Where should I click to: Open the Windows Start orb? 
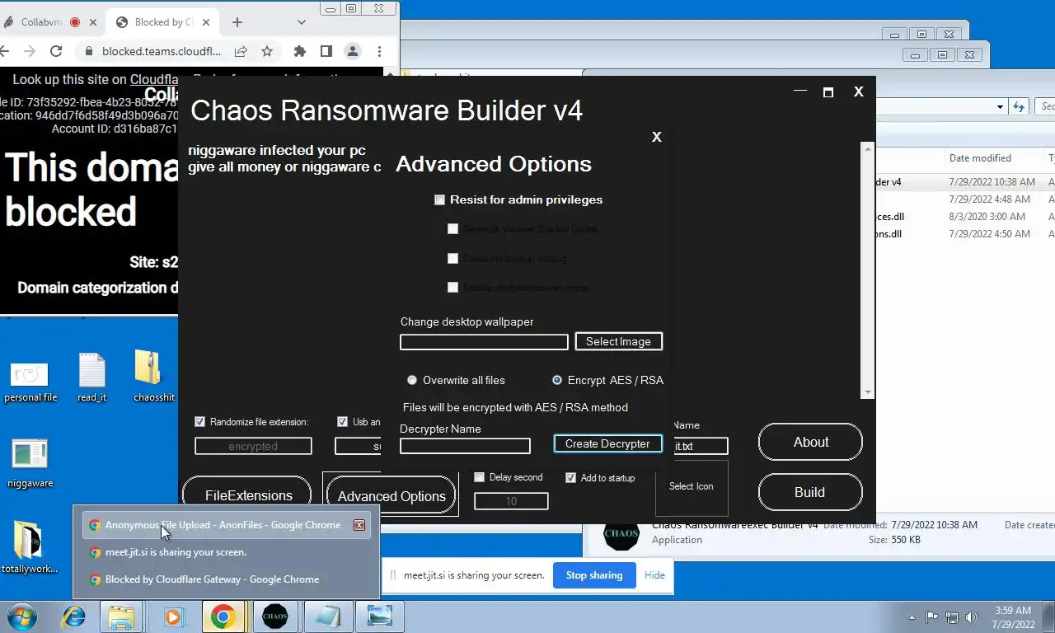21,617
